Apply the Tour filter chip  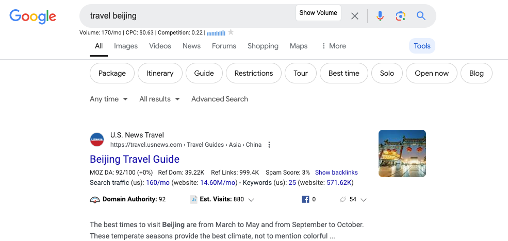301,73
